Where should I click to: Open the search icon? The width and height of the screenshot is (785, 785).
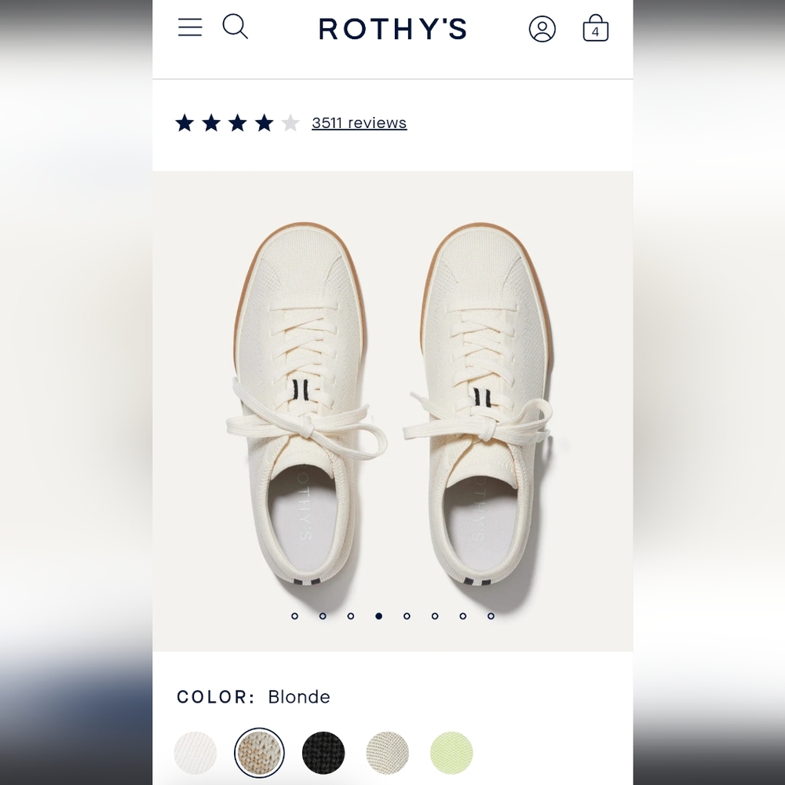[x=235, y=28]
